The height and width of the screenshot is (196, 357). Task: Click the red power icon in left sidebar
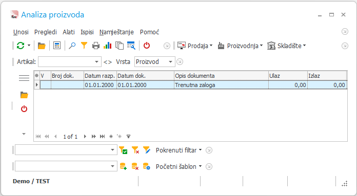[x=24, y=109]
